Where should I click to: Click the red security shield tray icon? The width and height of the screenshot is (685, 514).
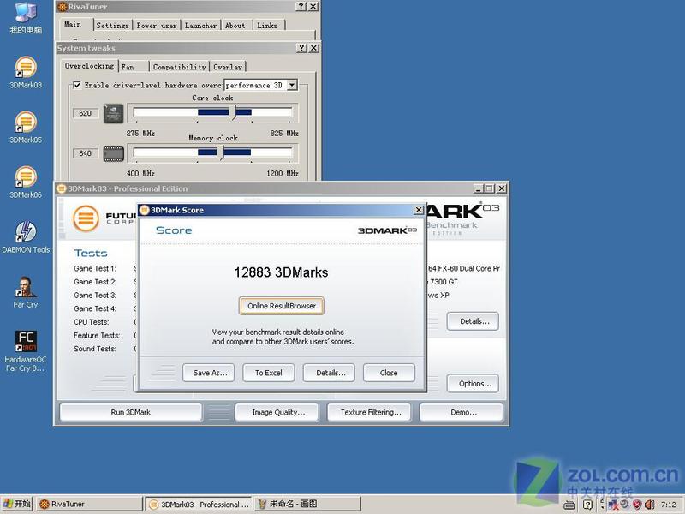pos(637,505)
